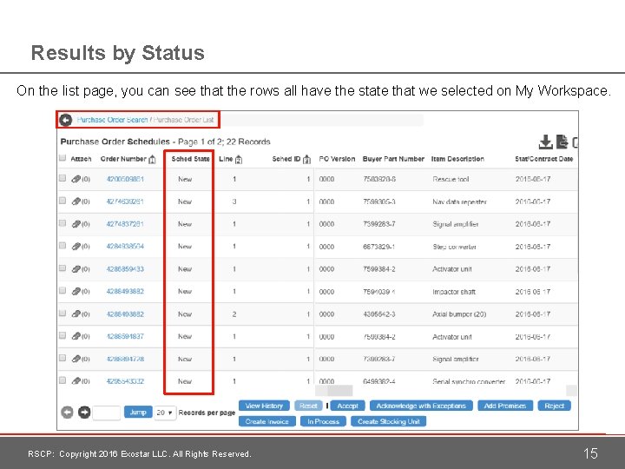Image resolution: width=625 pixels, height=469 pixels.
Task: Click the View History button
Action: pyautogui.click(x=264, y=406)
